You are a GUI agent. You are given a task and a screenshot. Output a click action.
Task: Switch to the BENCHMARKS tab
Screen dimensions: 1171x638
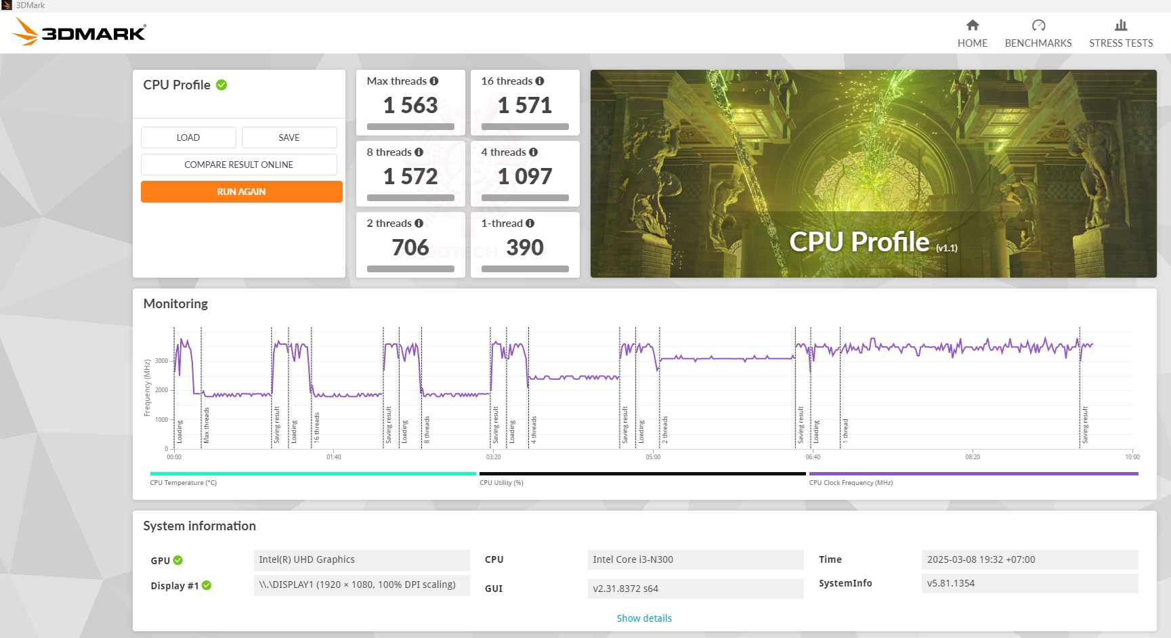[x=1038, y=43]
